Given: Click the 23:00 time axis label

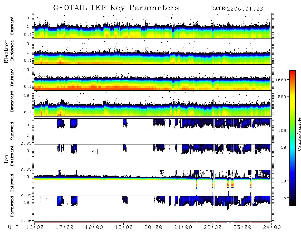Looking at the screenshot, I should 242,227.
